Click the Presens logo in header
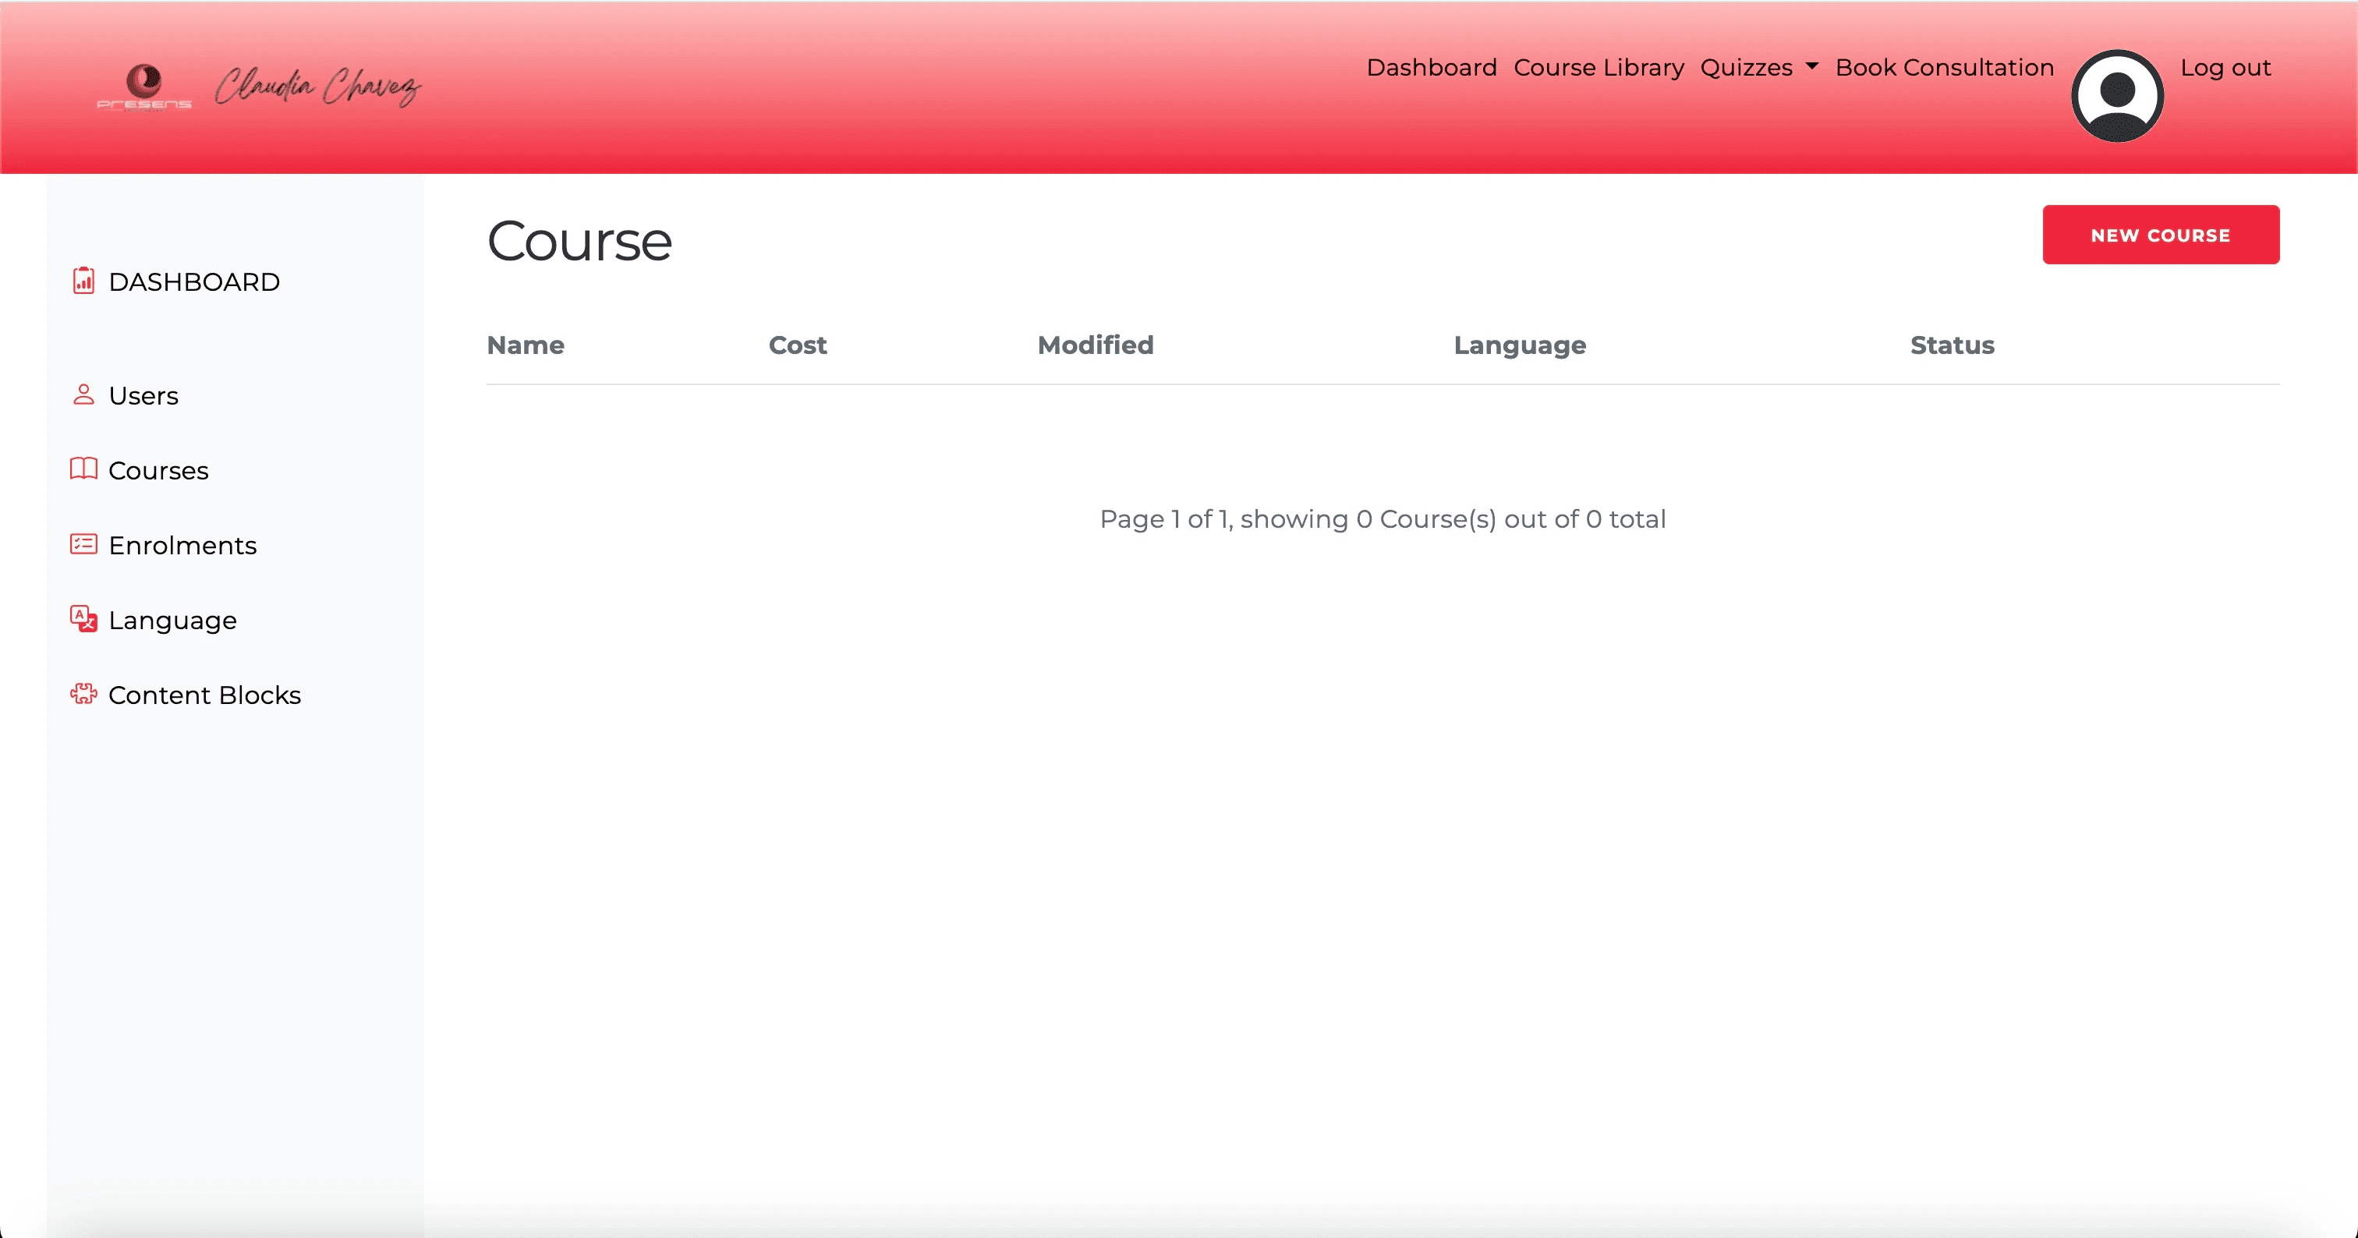The height and width of the screenshot is (1238, 2358). point(143,88)
